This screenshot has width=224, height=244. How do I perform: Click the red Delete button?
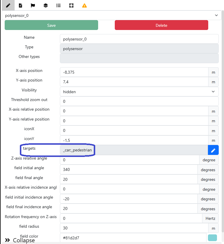[162, 25]
